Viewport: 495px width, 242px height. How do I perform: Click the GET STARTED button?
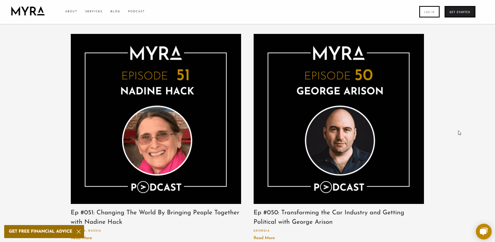click(460, 12)
